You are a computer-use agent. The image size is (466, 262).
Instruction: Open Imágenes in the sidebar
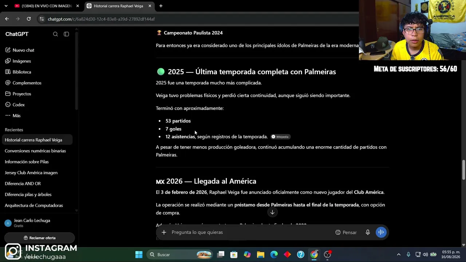(22, 61)
